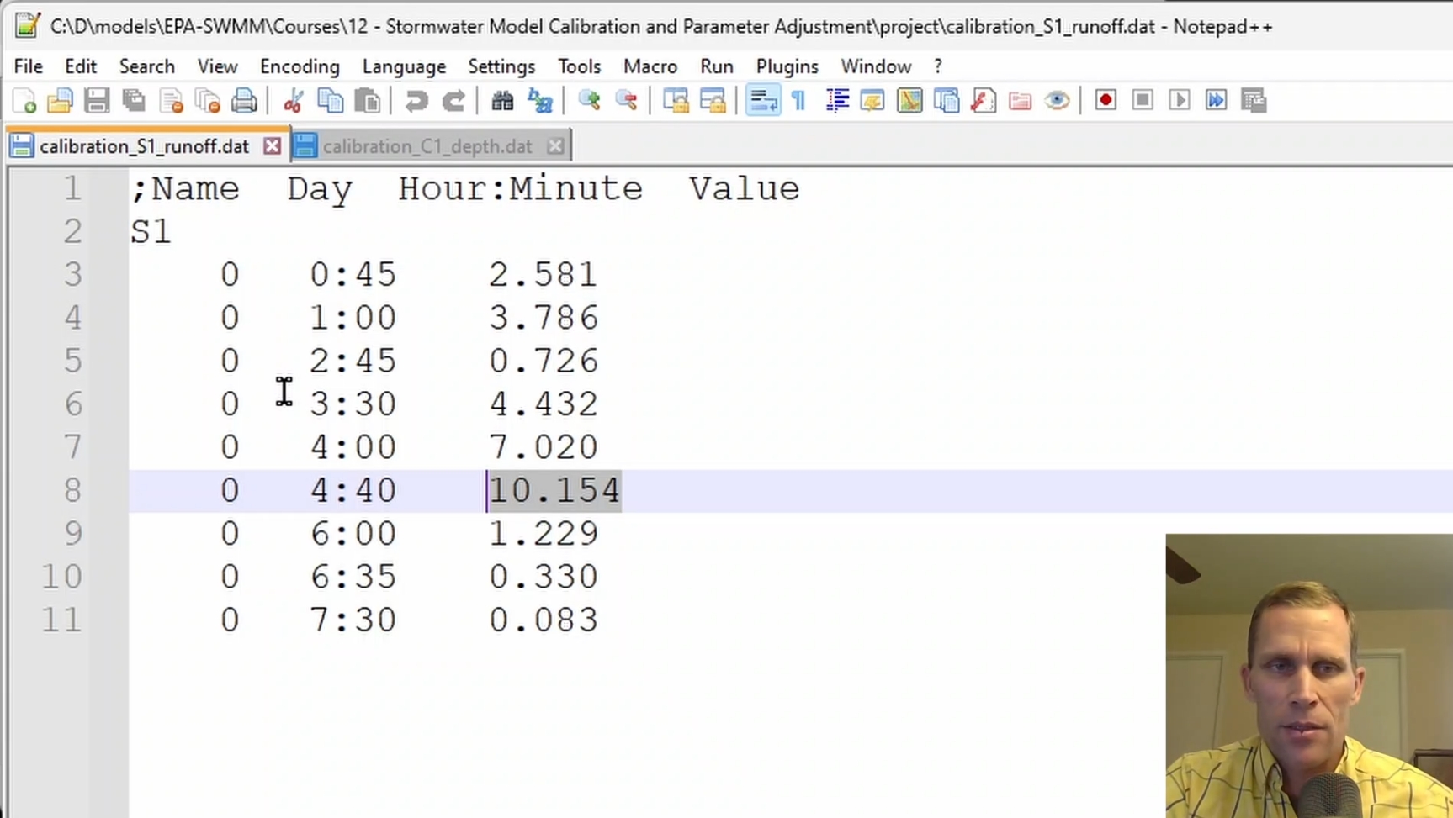Stop macro recording with the square icon
The width and height of the screenshot is (1453, 818).
[x=1143, y=101]
